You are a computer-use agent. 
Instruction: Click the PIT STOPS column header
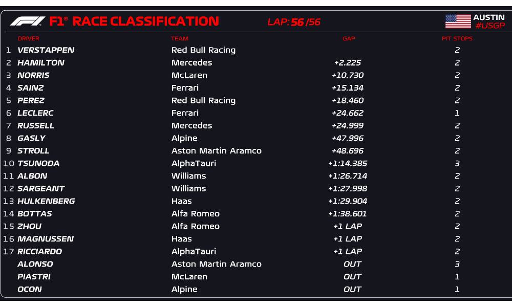pyautogui.click(x=457, y=38)
